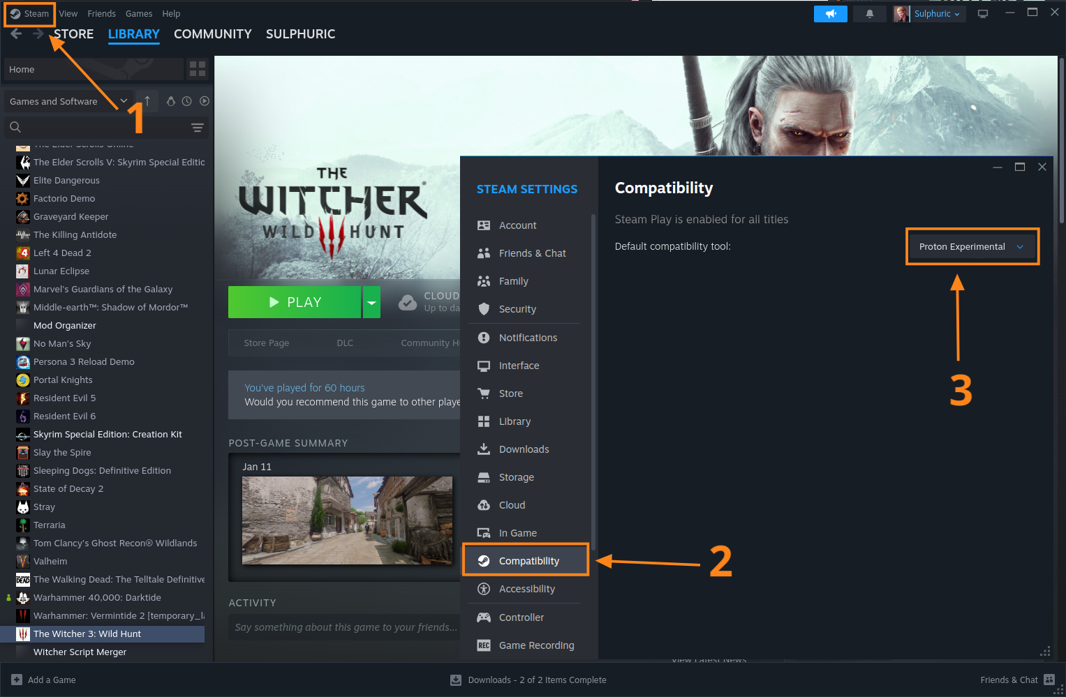Expand the arrow beside the Play button
Viewport: 1066px width, 697px height.
point(371,302)
